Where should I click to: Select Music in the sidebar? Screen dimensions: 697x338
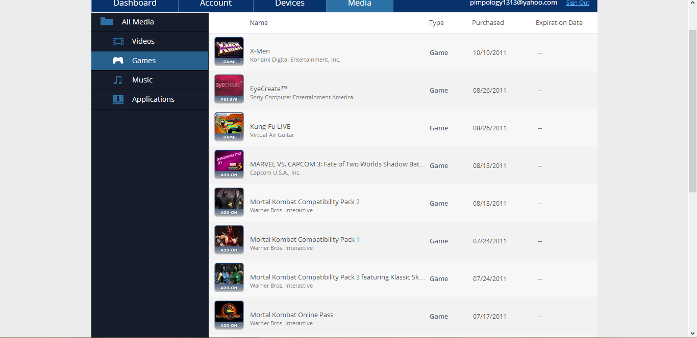point(150,80)
